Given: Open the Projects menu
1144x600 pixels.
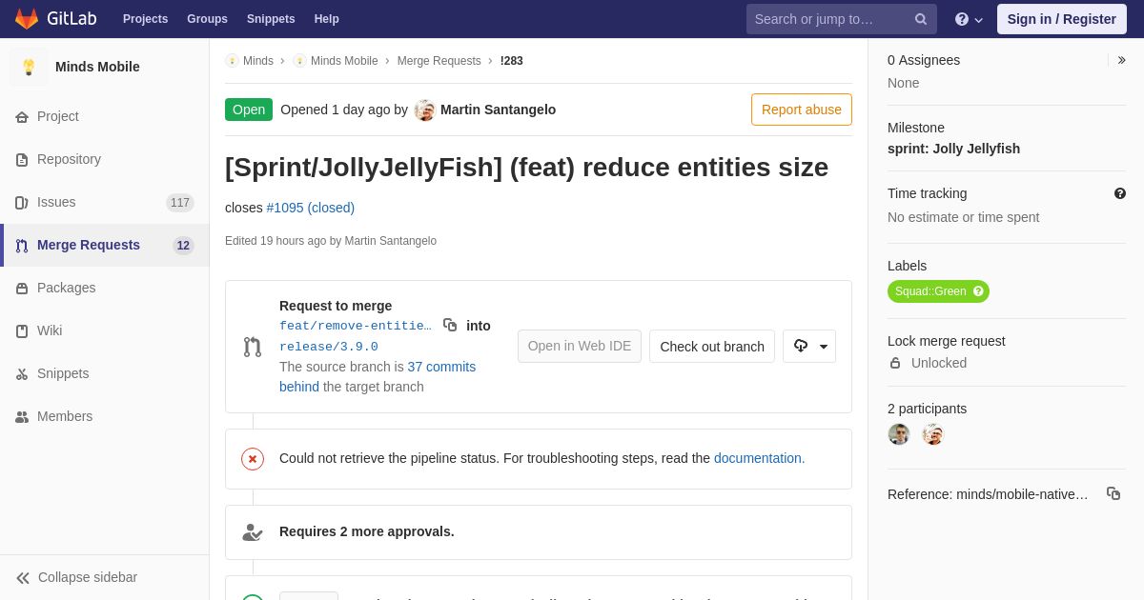Looking at the screenshot, I should tap(145, 19).
